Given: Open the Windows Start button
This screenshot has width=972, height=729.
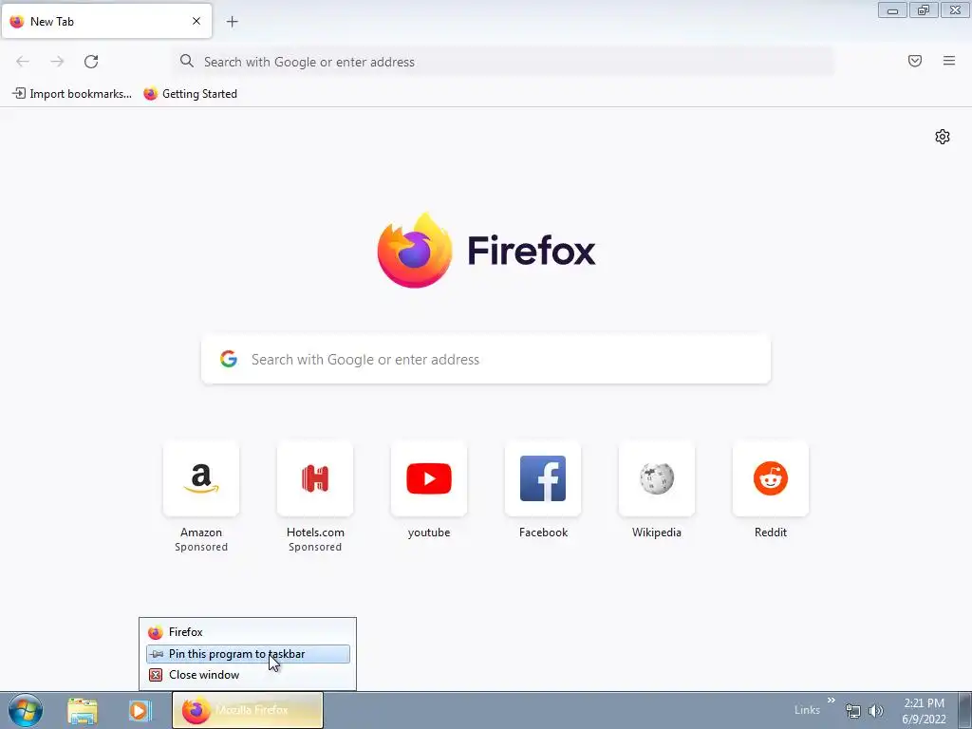Looking at the screenshot, I should 26,710.
